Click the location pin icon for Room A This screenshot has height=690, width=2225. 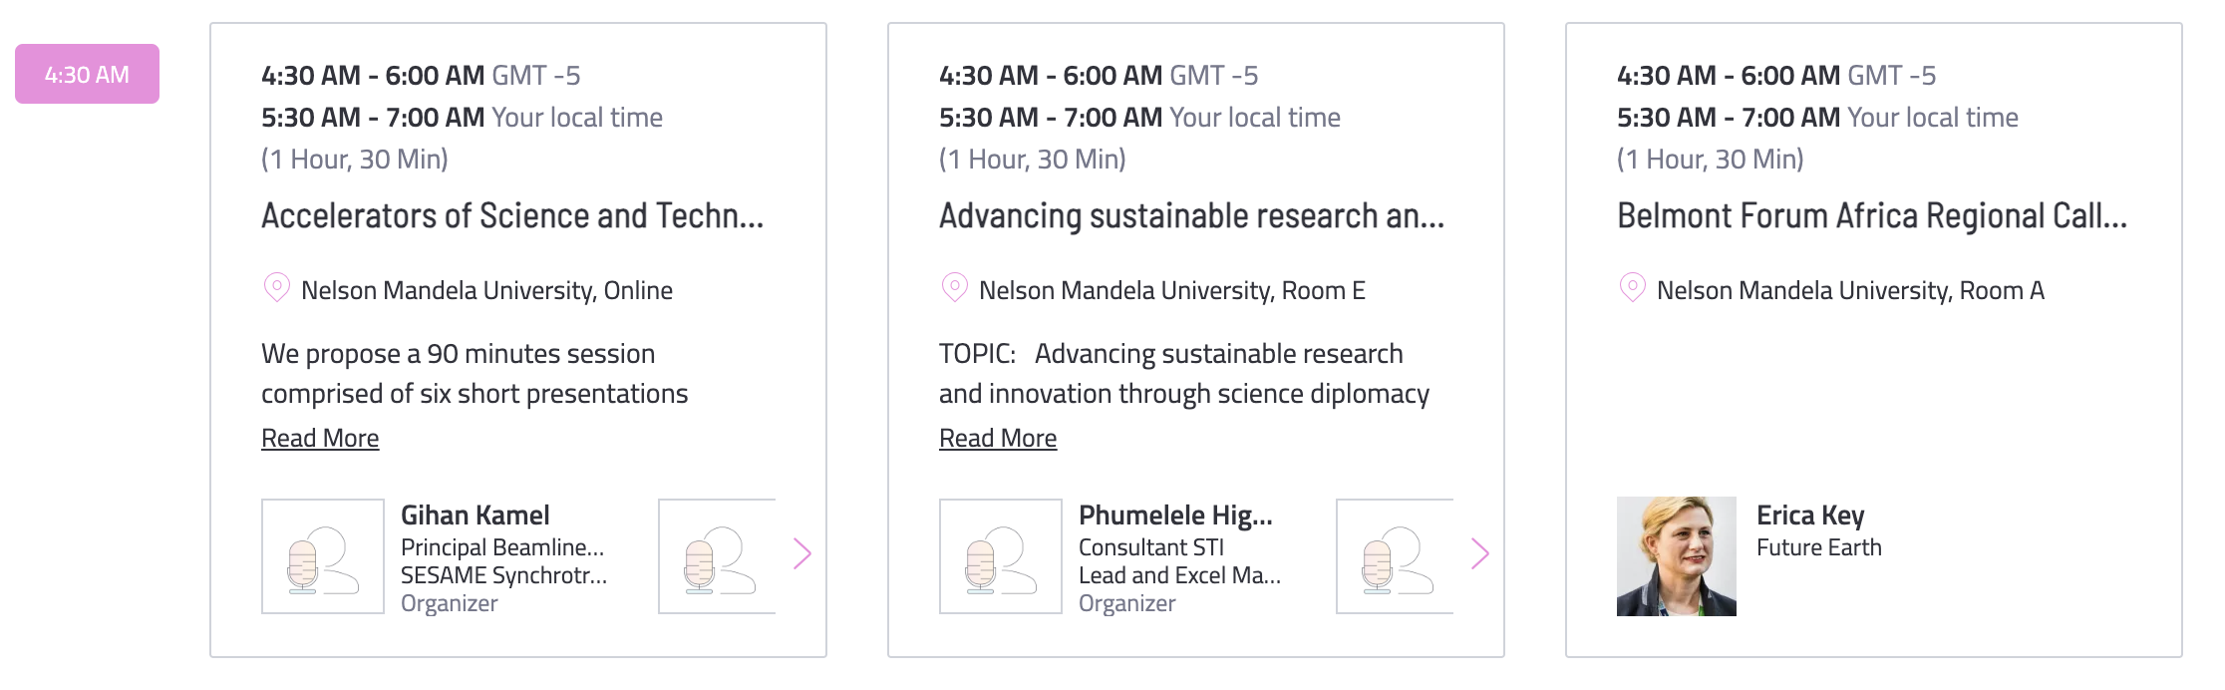click(x=1632, y=288)
